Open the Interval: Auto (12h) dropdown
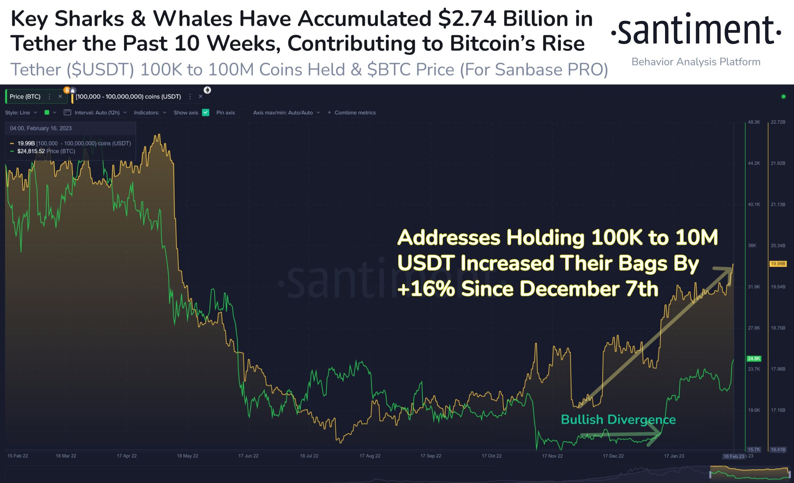 (100, 113)
